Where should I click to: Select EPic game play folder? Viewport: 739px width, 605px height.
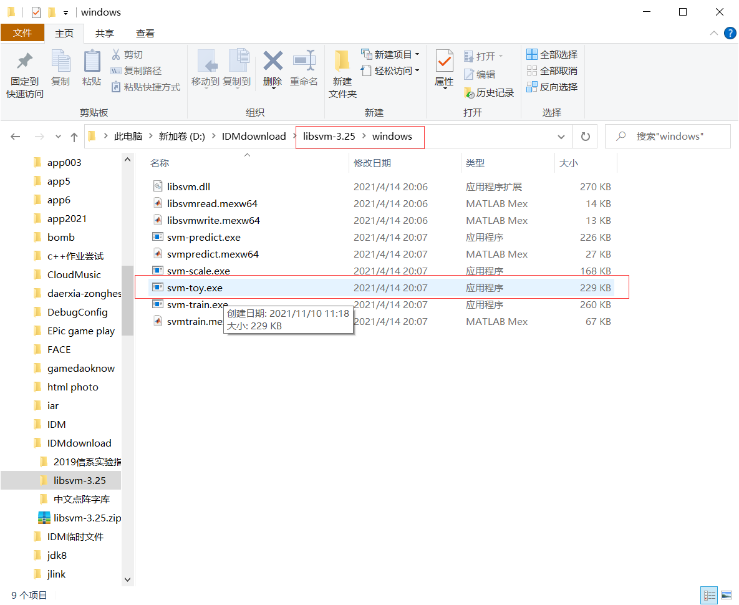(74, 331)
